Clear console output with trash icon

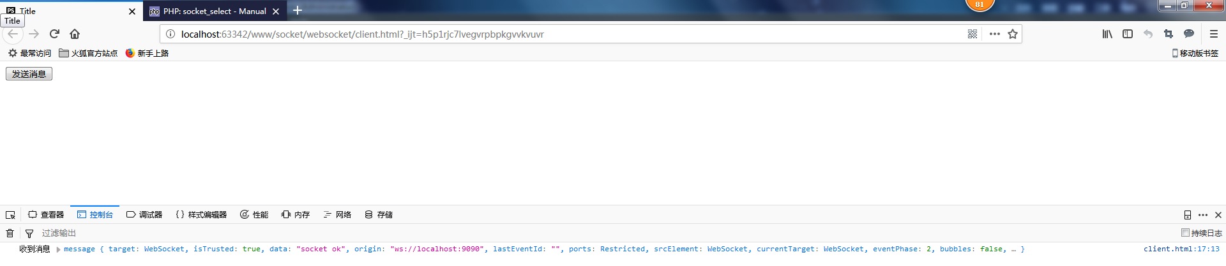pos(10,233)
